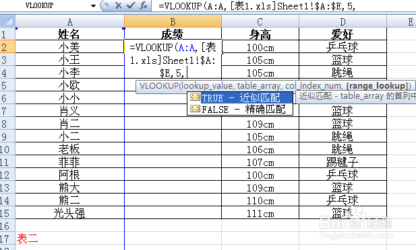Confirm the formula with the checkmark icon
Image resolution: width=416 pixels, height=250 pixels.
(x=131, y=5)
